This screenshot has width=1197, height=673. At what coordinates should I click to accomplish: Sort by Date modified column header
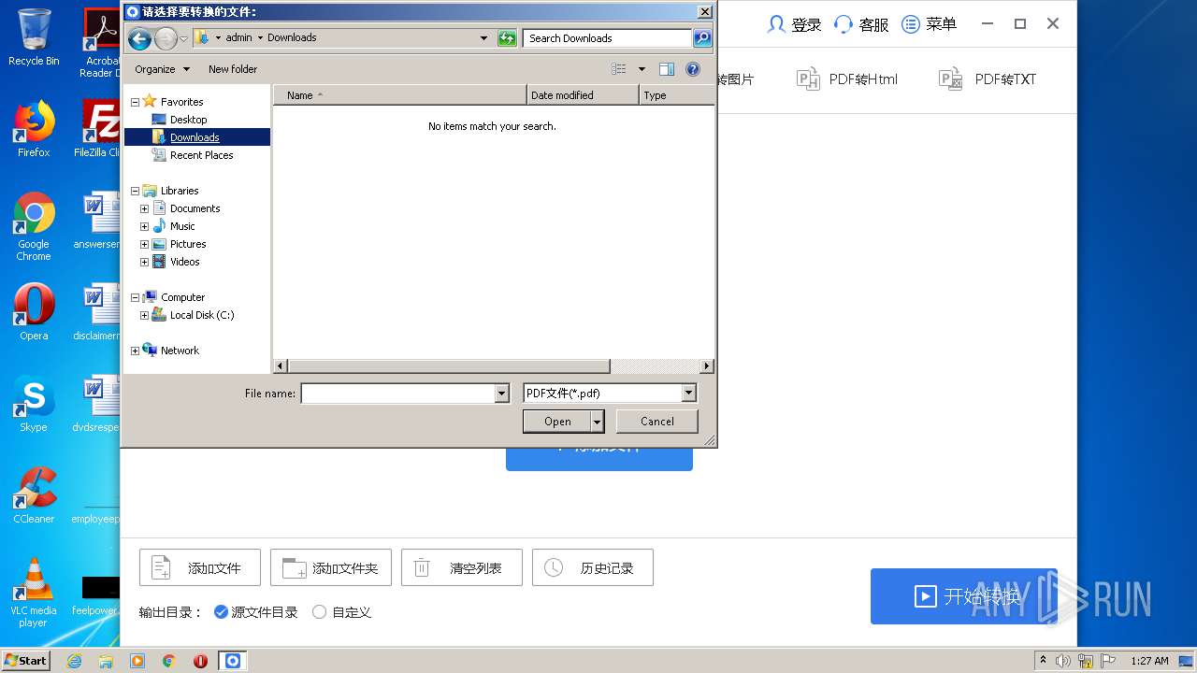(584, 95)
